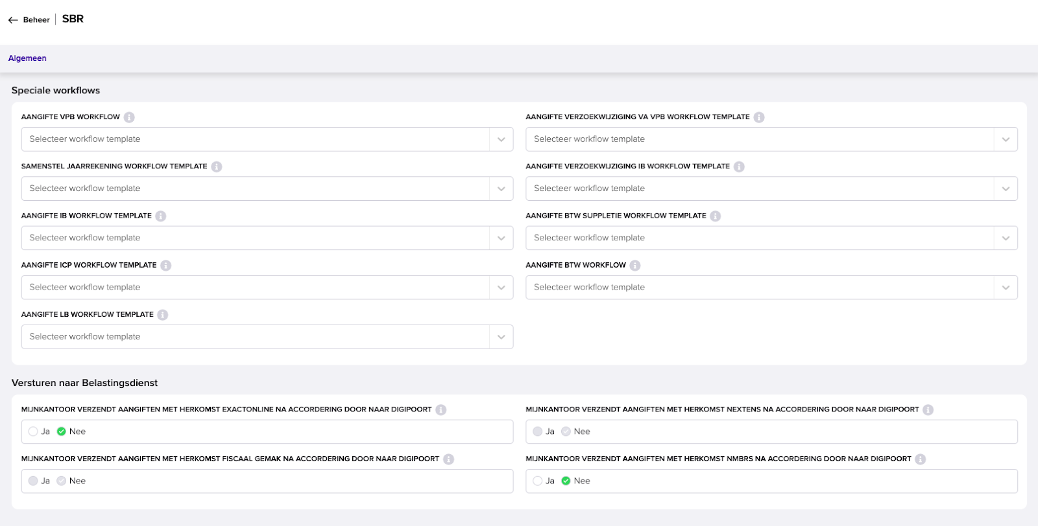The image size is (1038, 526).
Task: Click the SBR page title
Action: click(x=73, y=19)
